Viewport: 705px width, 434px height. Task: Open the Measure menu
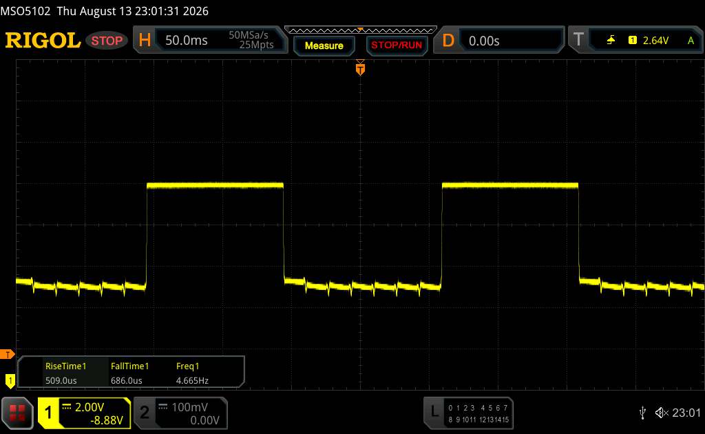click(x=324, y=45)
